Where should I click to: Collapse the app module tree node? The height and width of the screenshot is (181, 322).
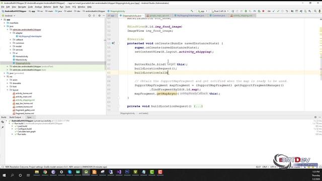2,20
